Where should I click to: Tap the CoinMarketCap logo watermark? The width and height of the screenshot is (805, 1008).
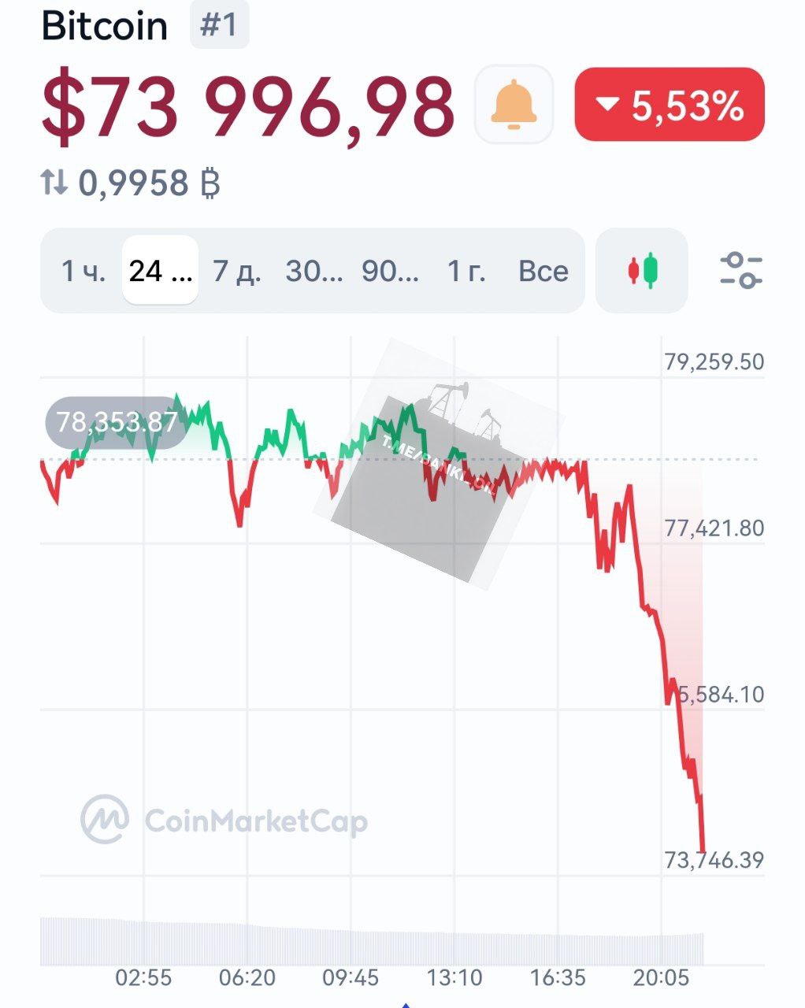224,821
